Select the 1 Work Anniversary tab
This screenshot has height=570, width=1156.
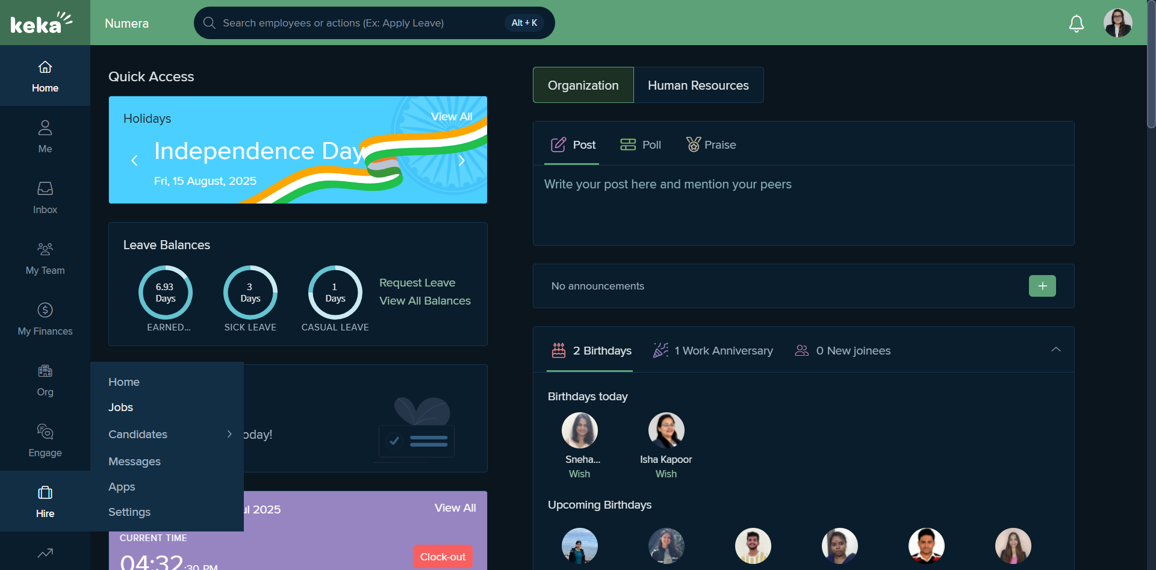click(713, 350)
